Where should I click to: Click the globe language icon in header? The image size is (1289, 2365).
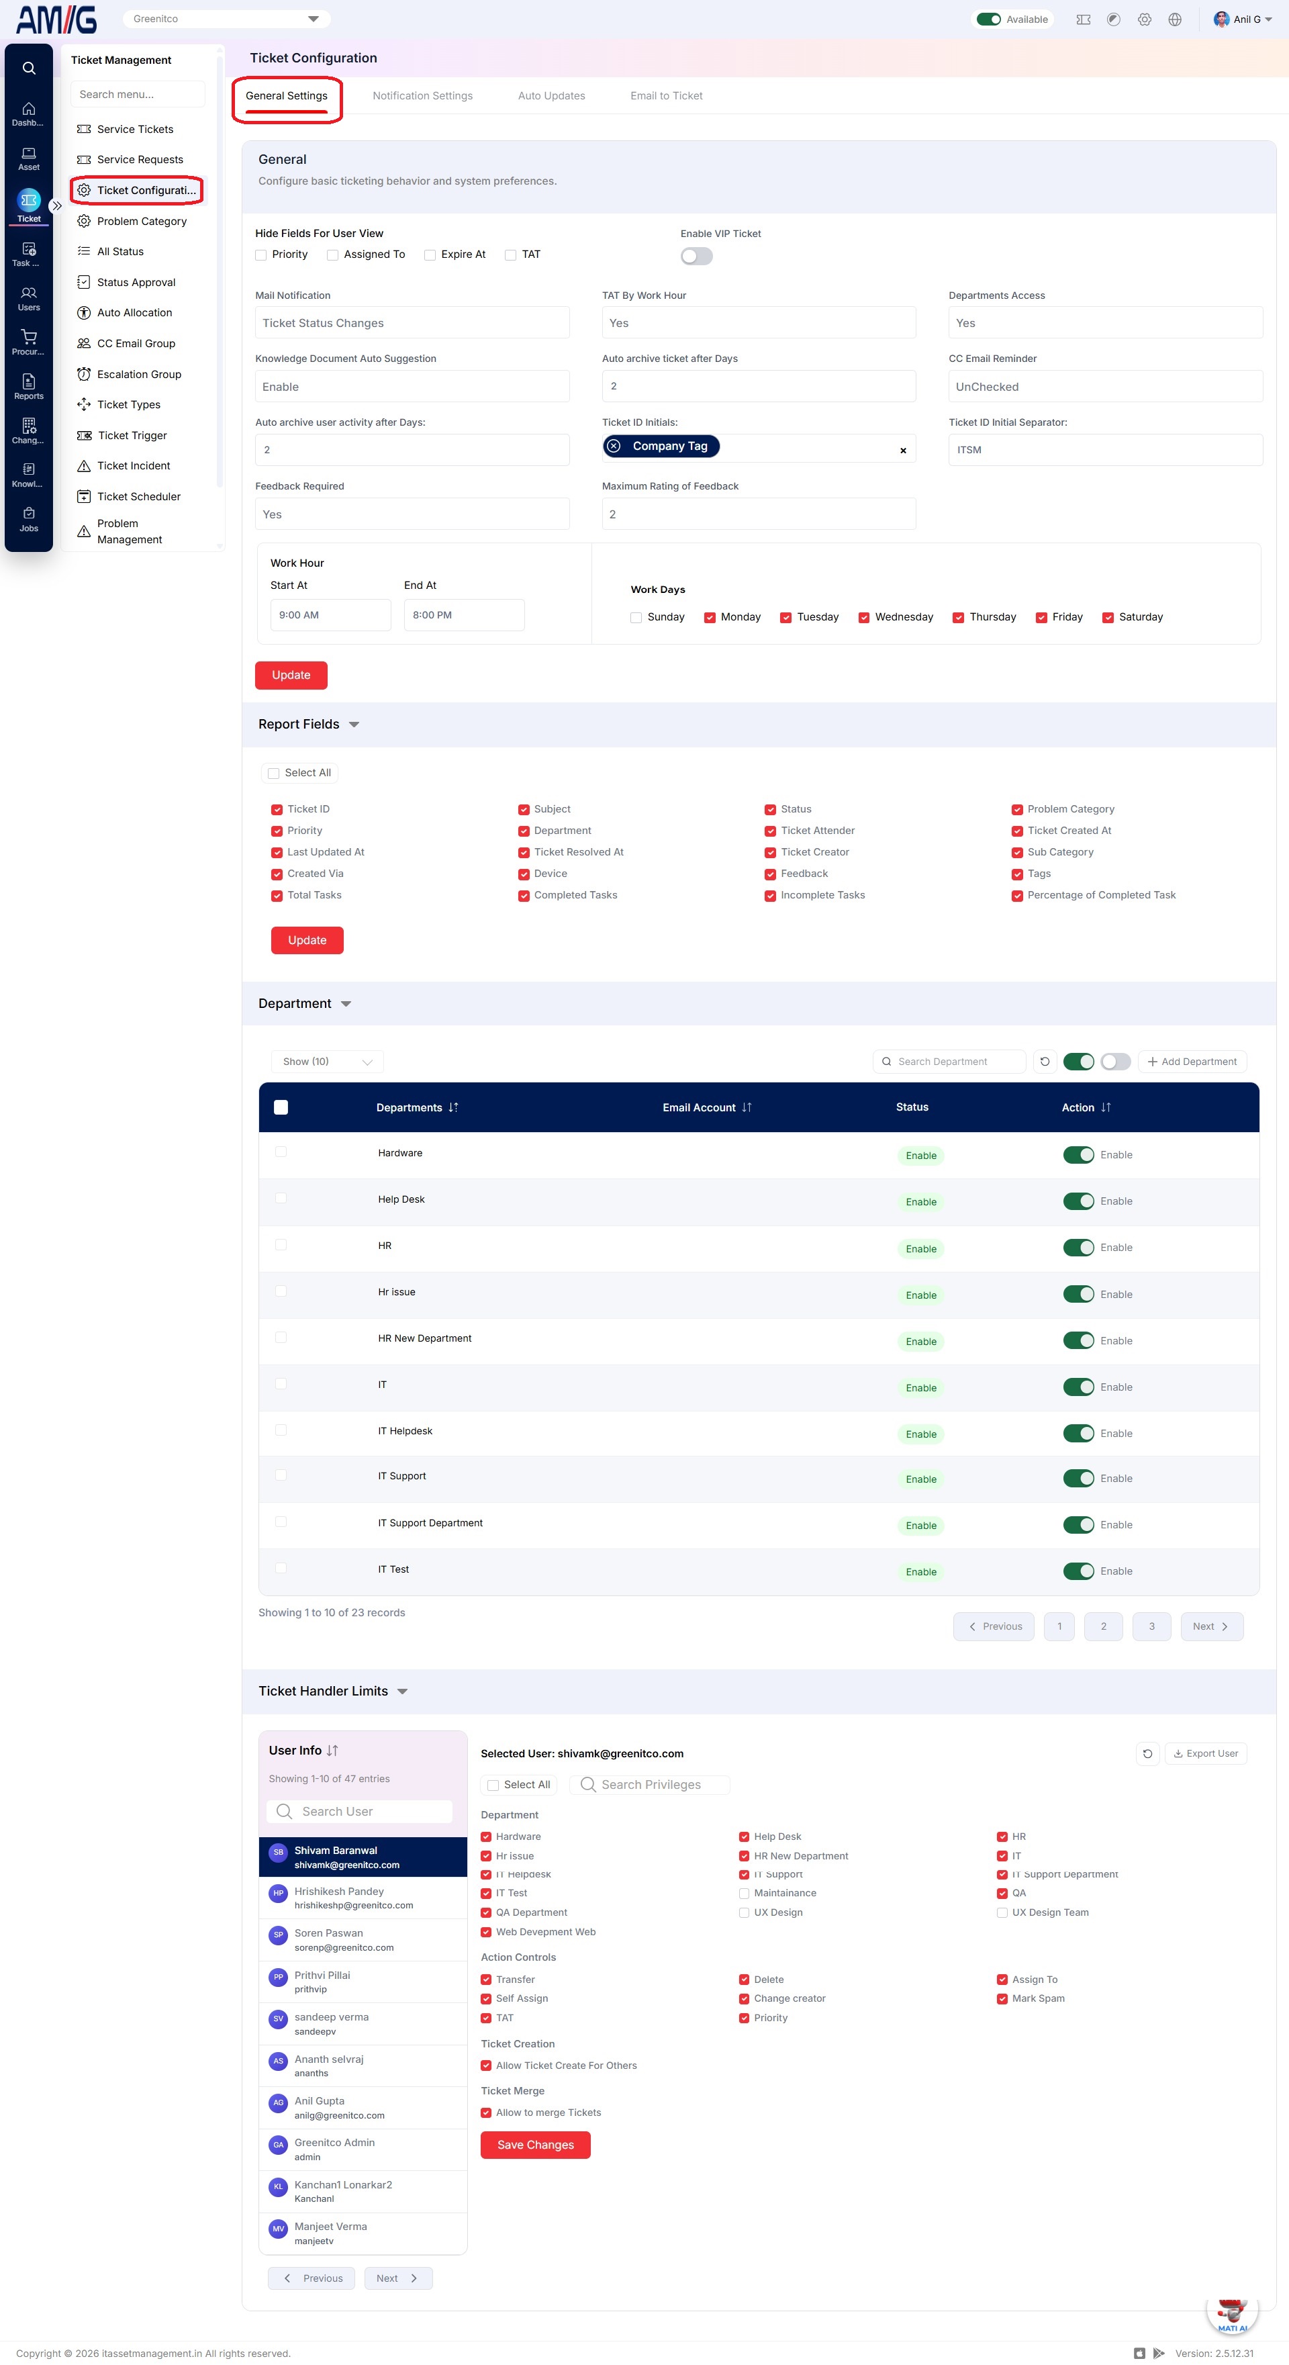click(1174, 19)
